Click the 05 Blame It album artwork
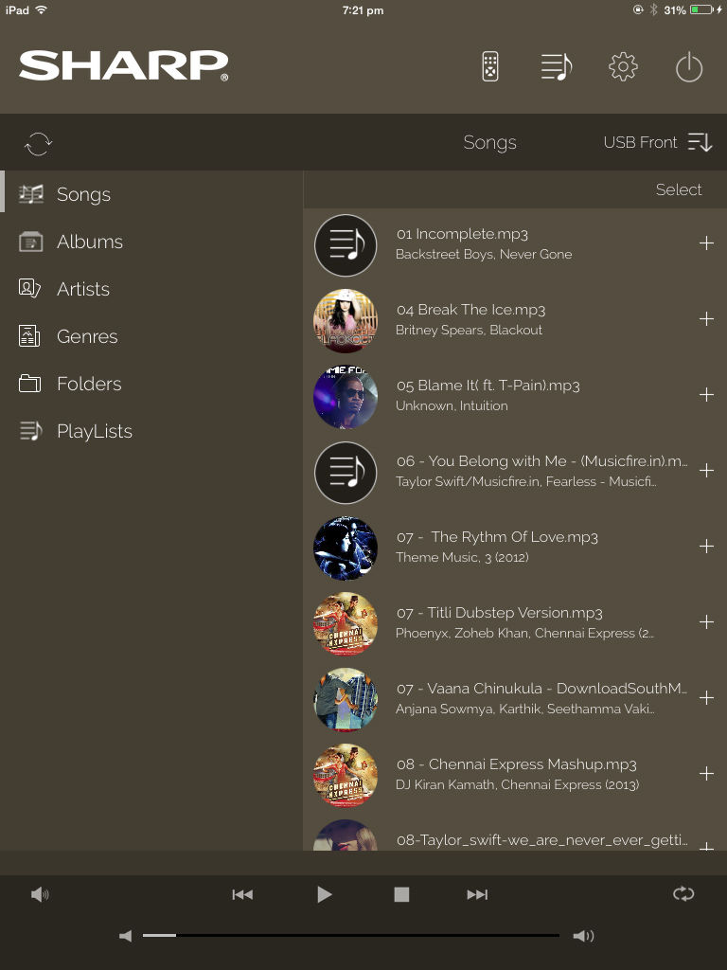727x970 pixels. [x=346, y=397]
